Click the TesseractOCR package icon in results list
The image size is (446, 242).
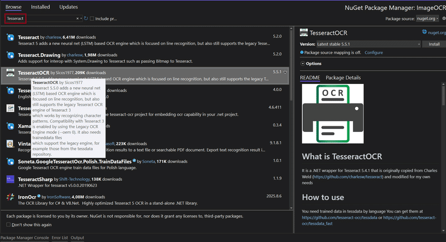(x=11, y=73)
